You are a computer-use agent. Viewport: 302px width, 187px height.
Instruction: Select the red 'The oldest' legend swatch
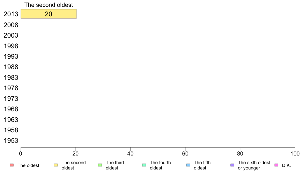[x=12, y=165]
